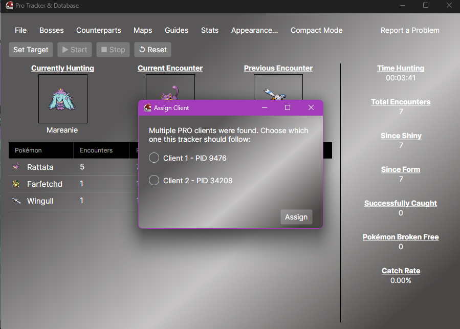460x329 pixels.
Task: Click the Previous Encounter heading
Action: 278,68
